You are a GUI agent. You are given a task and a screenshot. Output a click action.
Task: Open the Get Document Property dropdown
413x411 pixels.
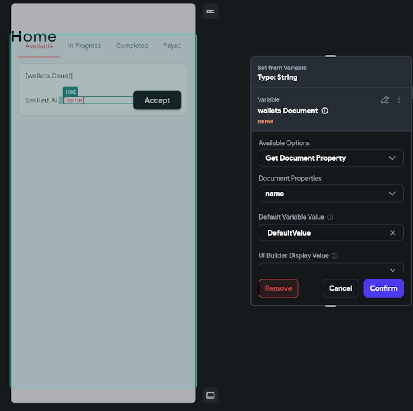click(331, 158)
